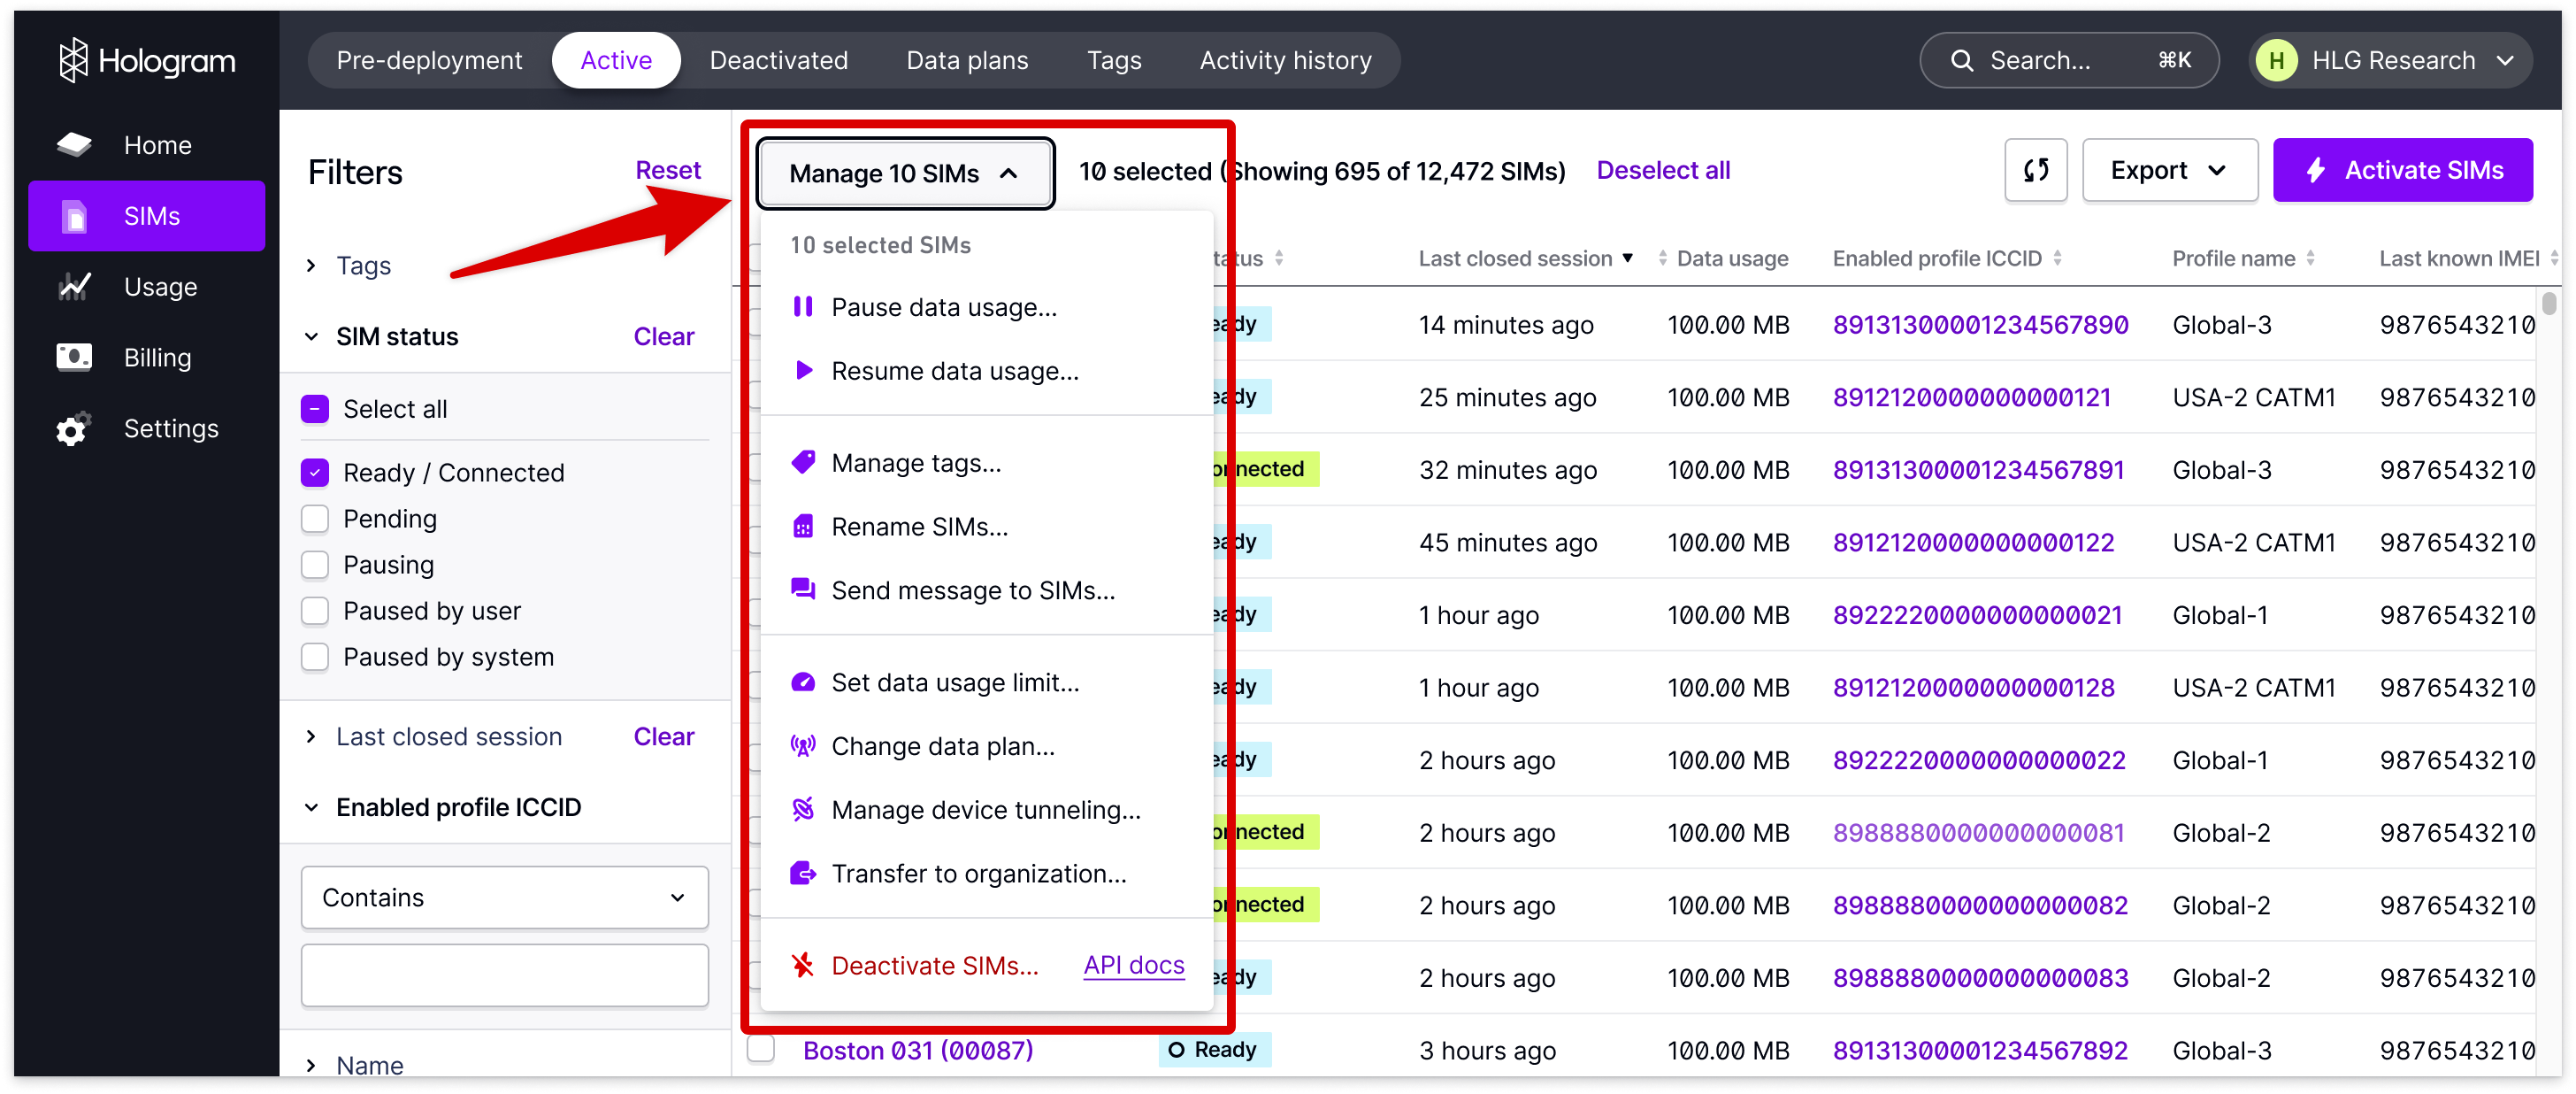Click the search magnifier icon
Image resolution: width=2576 pixels, height=1094 pixels.
1962,61
